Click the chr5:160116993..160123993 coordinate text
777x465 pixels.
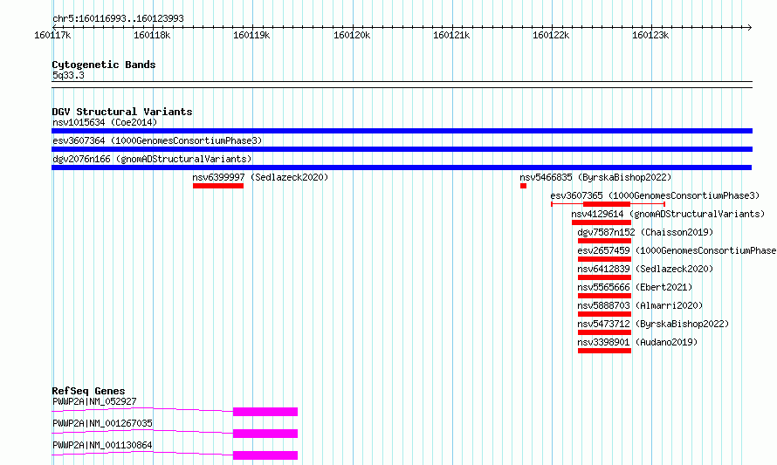pyautogui.click(x=118, y=19)
